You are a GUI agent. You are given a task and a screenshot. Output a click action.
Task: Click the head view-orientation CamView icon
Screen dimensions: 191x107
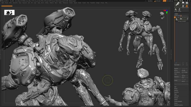[162, 15]
